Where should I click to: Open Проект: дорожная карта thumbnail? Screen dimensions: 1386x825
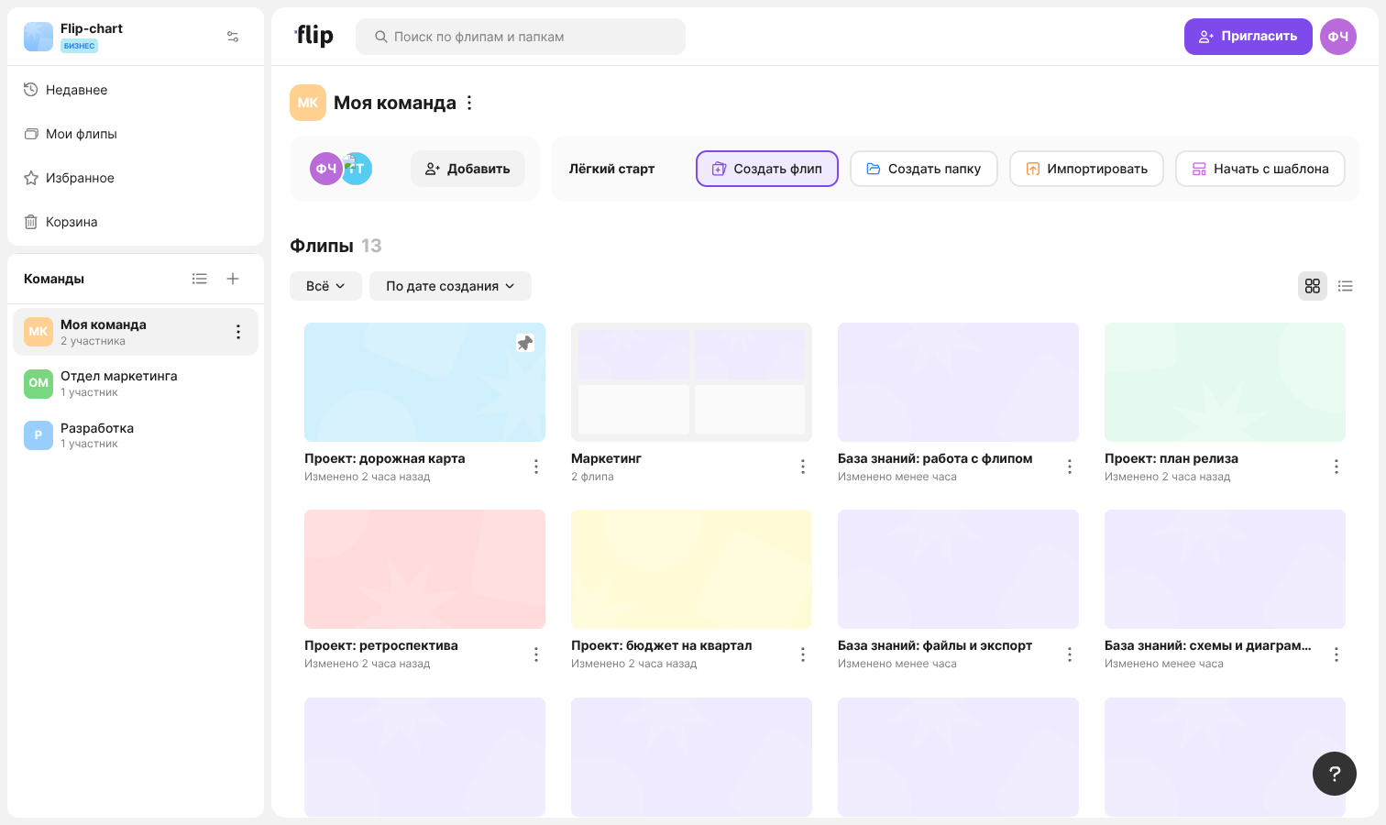tap(424, 382)
